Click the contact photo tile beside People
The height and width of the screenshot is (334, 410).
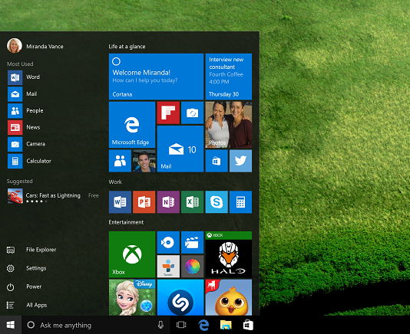pyautogui.click(x=144, y=161)
